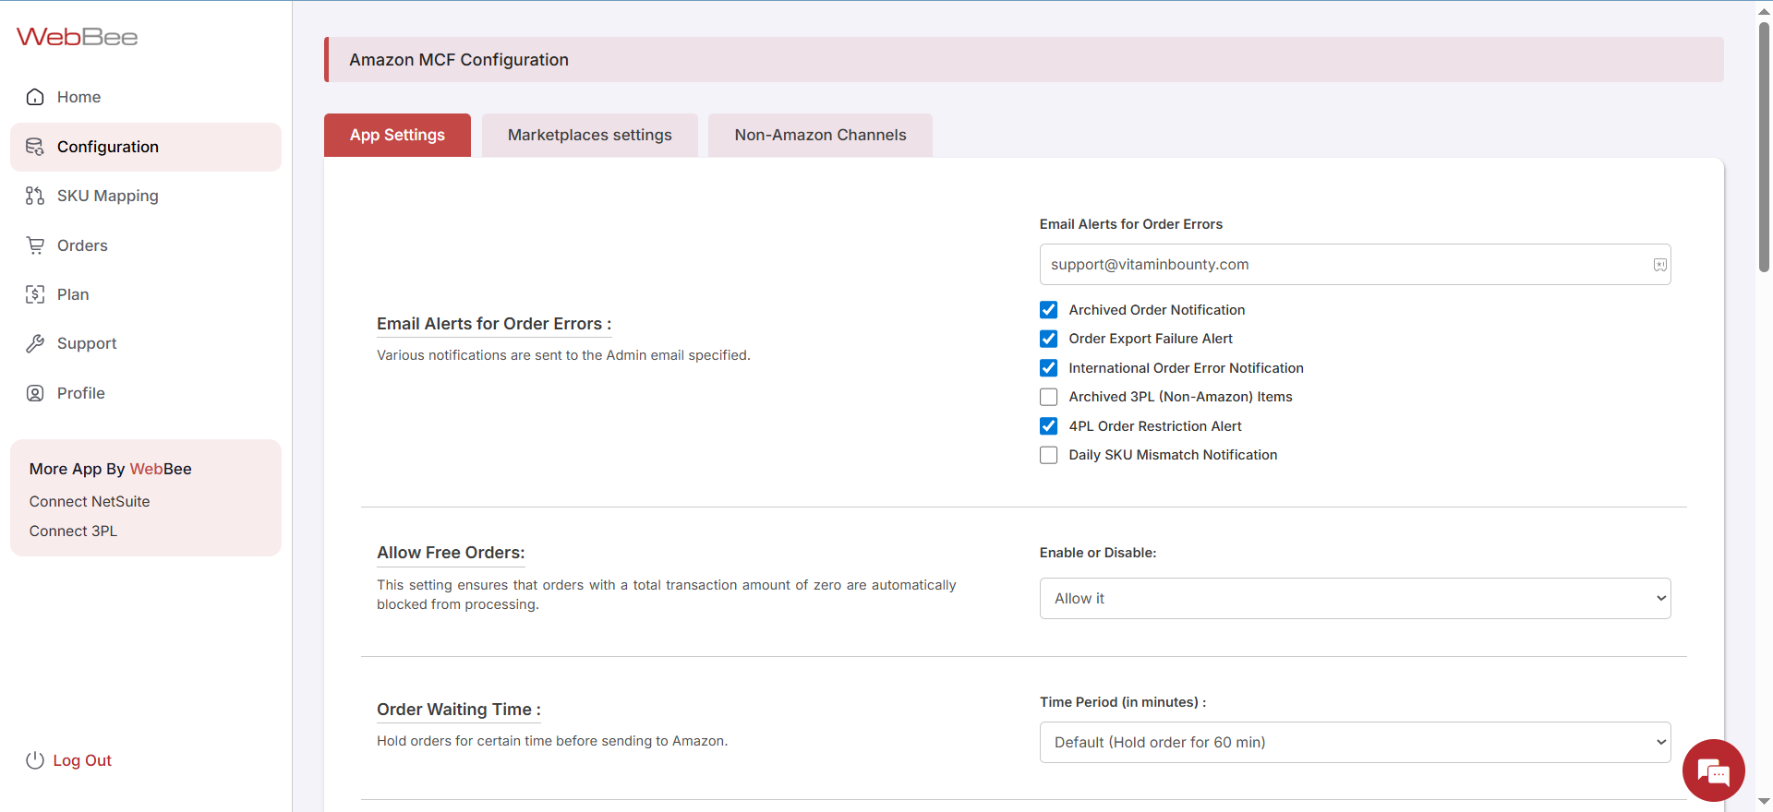Click the Orders shopping cart icon
1773x812 pixels.
35,245
